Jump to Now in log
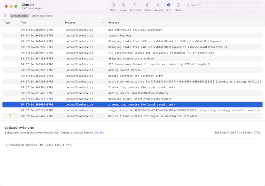Image resolution: width=265 pixels, height=186 pixels. 123,7
